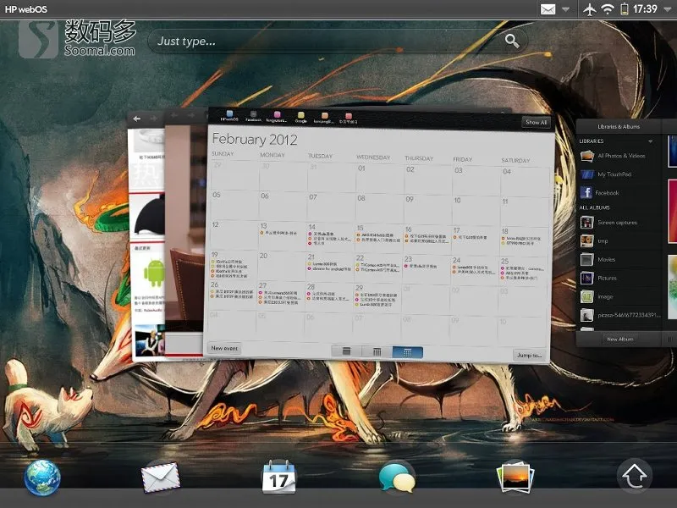Click the clock showing 17:39
This screenshot has width=677, height=508.
point(645,9)
